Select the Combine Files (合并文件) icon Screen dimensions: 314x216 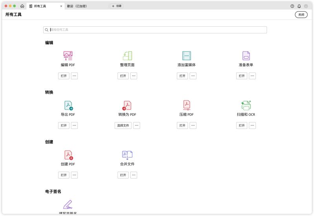point(127,155)
